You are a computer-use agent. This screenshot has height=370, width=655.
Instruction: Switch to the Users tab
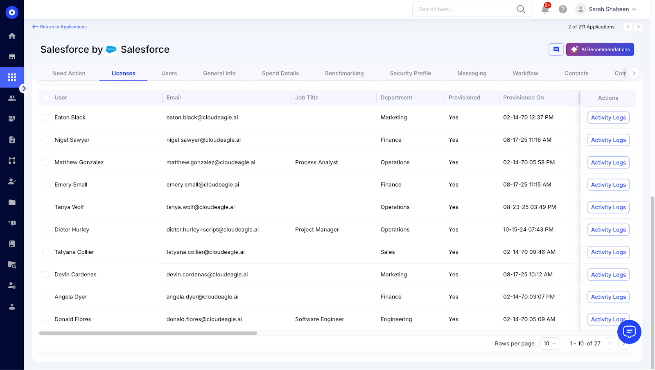click(x=169, y=73)
